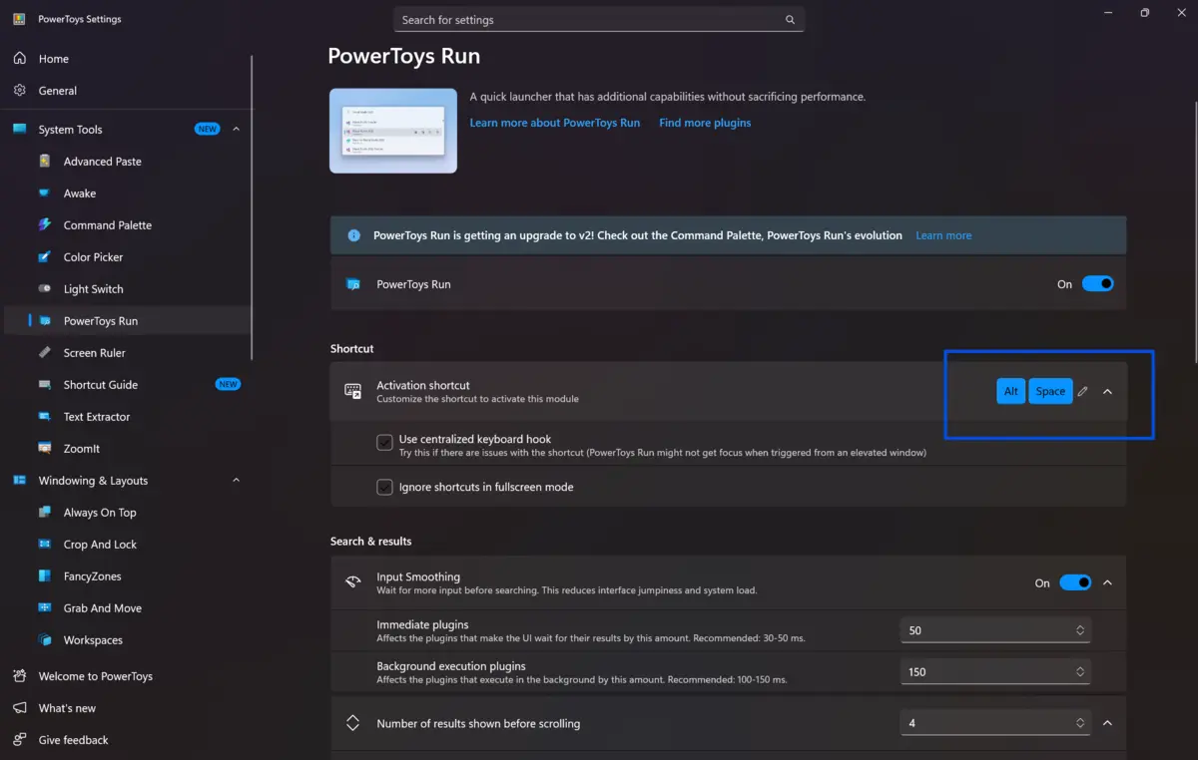The height and width of the screenshot is (760, 1198).
Task: Collapse the Input Smoothing expander chevron
Action: pyautogui.click(x=1107, y=583)
